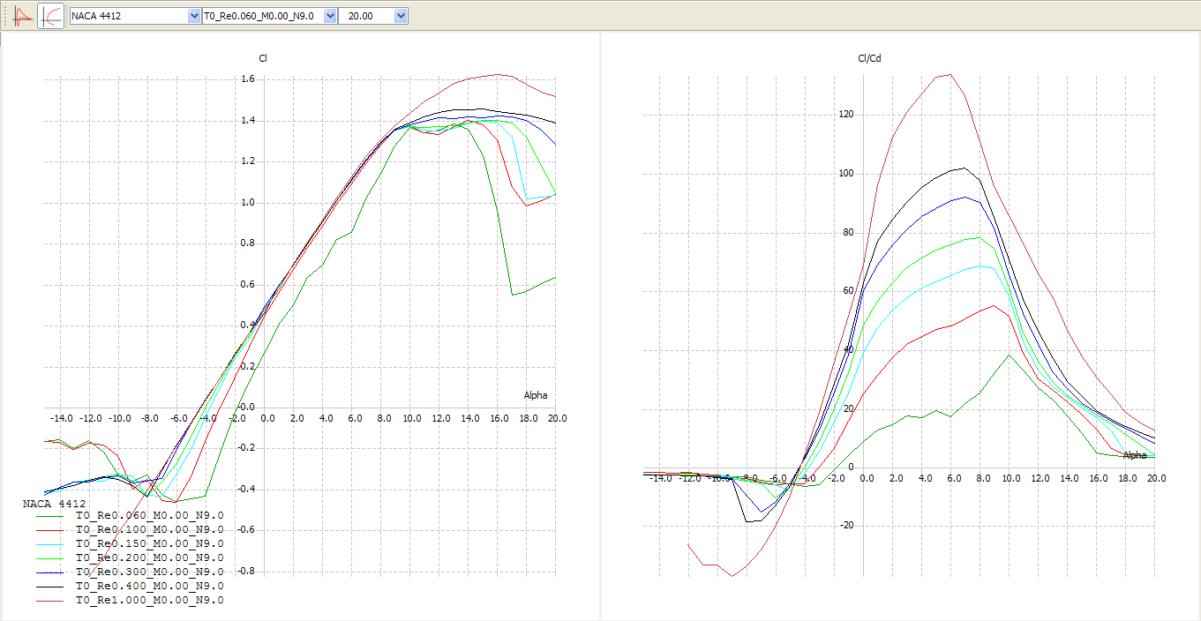Click the Alpha label on the Cl/Cd graph
This screenshot has width=1201, height=621.
(x=1135, y=455)
